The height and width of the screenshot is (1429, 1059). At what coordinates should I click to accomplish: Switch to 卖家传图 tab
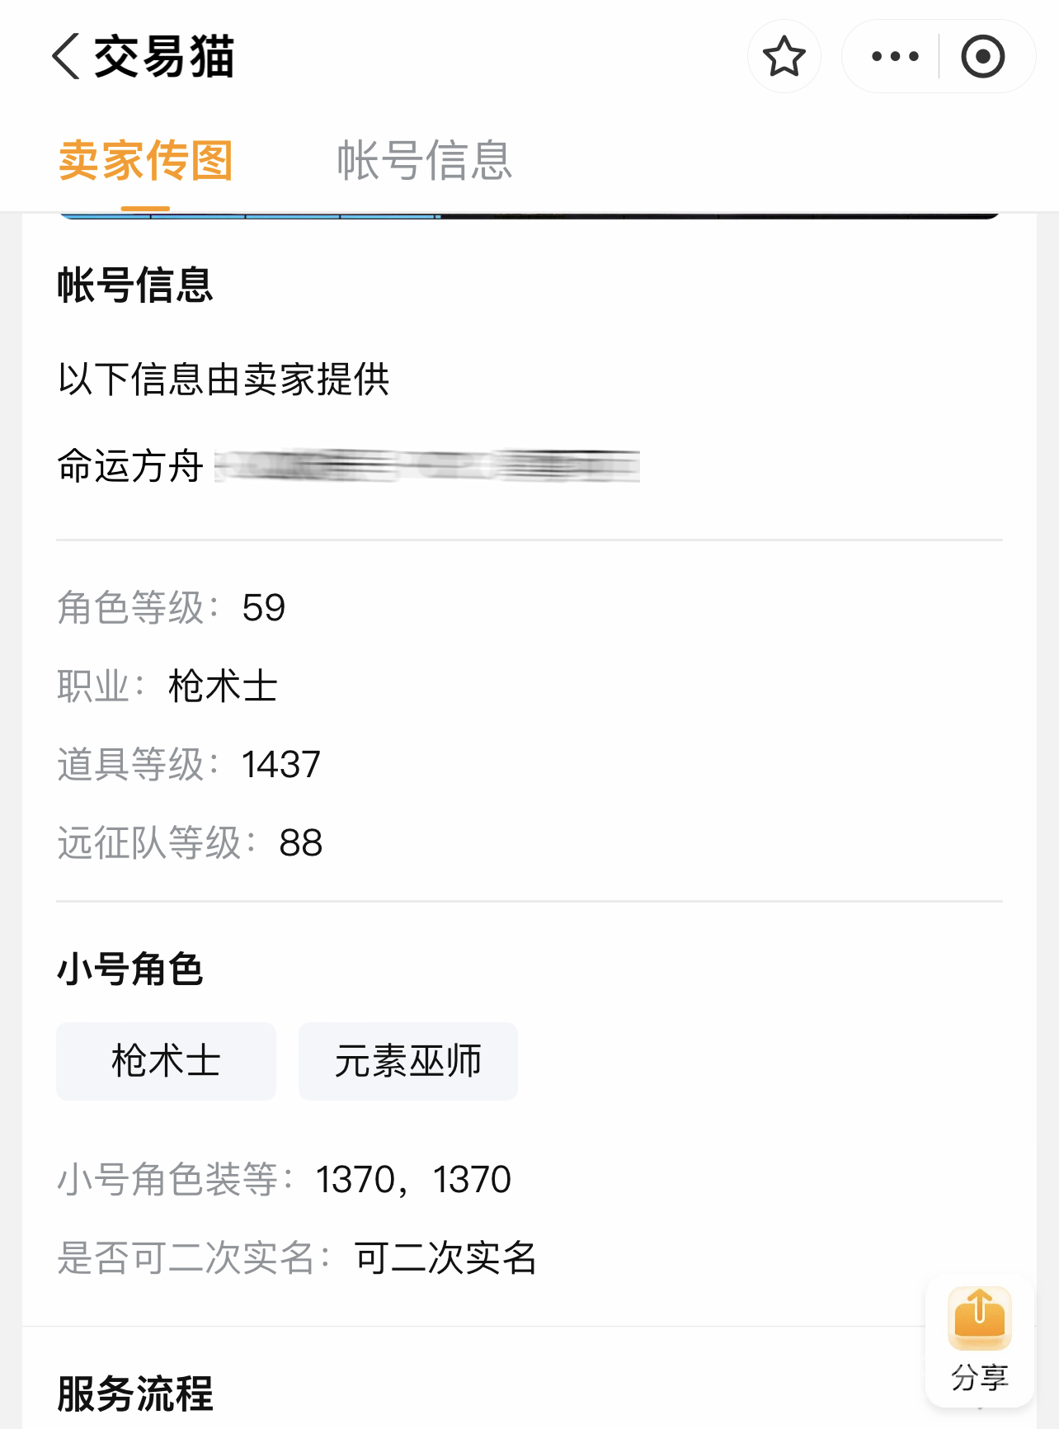point(146,160)
